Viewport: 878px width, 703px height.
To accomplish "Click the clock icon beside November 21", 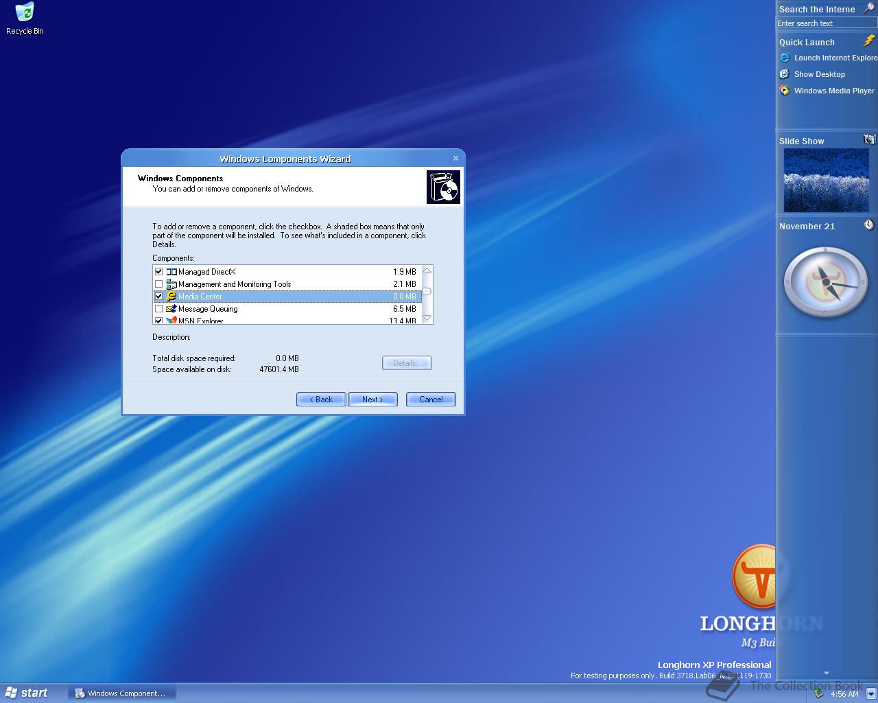I will pos(869,224).
